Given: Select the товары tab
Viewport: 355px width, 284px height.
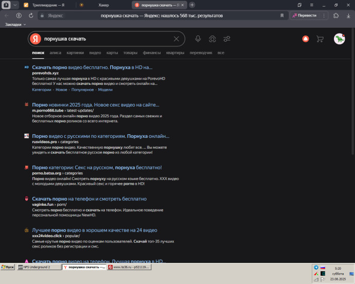Looking at the screenshot, I should pos(130,52).
